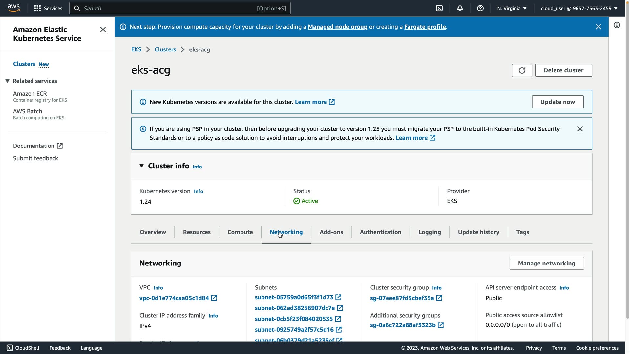This screenshot has height=354, width=630.
Task: Close the blue next-step banner
Action: point(598,27)
